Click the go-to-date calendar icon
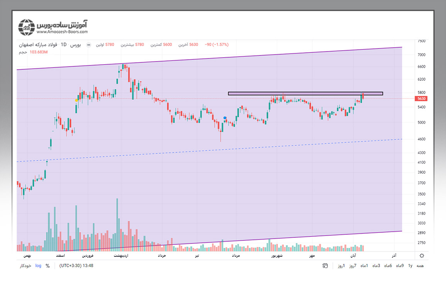Viewport: 446px width, 287px height. coord(325,266)
